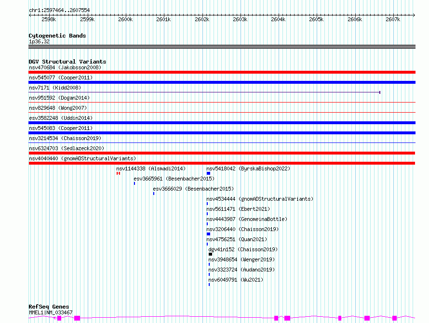Open nsv5418042 (ByrskaBishop2022) label

[x=248, y=168]
